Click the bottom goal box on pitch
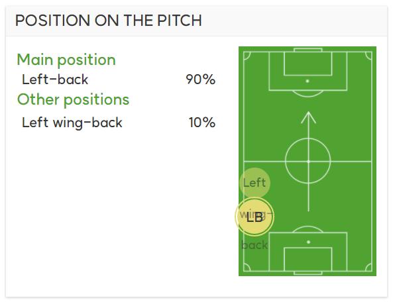The width and height of the screenshot is (393, 304). click(308, 259)
